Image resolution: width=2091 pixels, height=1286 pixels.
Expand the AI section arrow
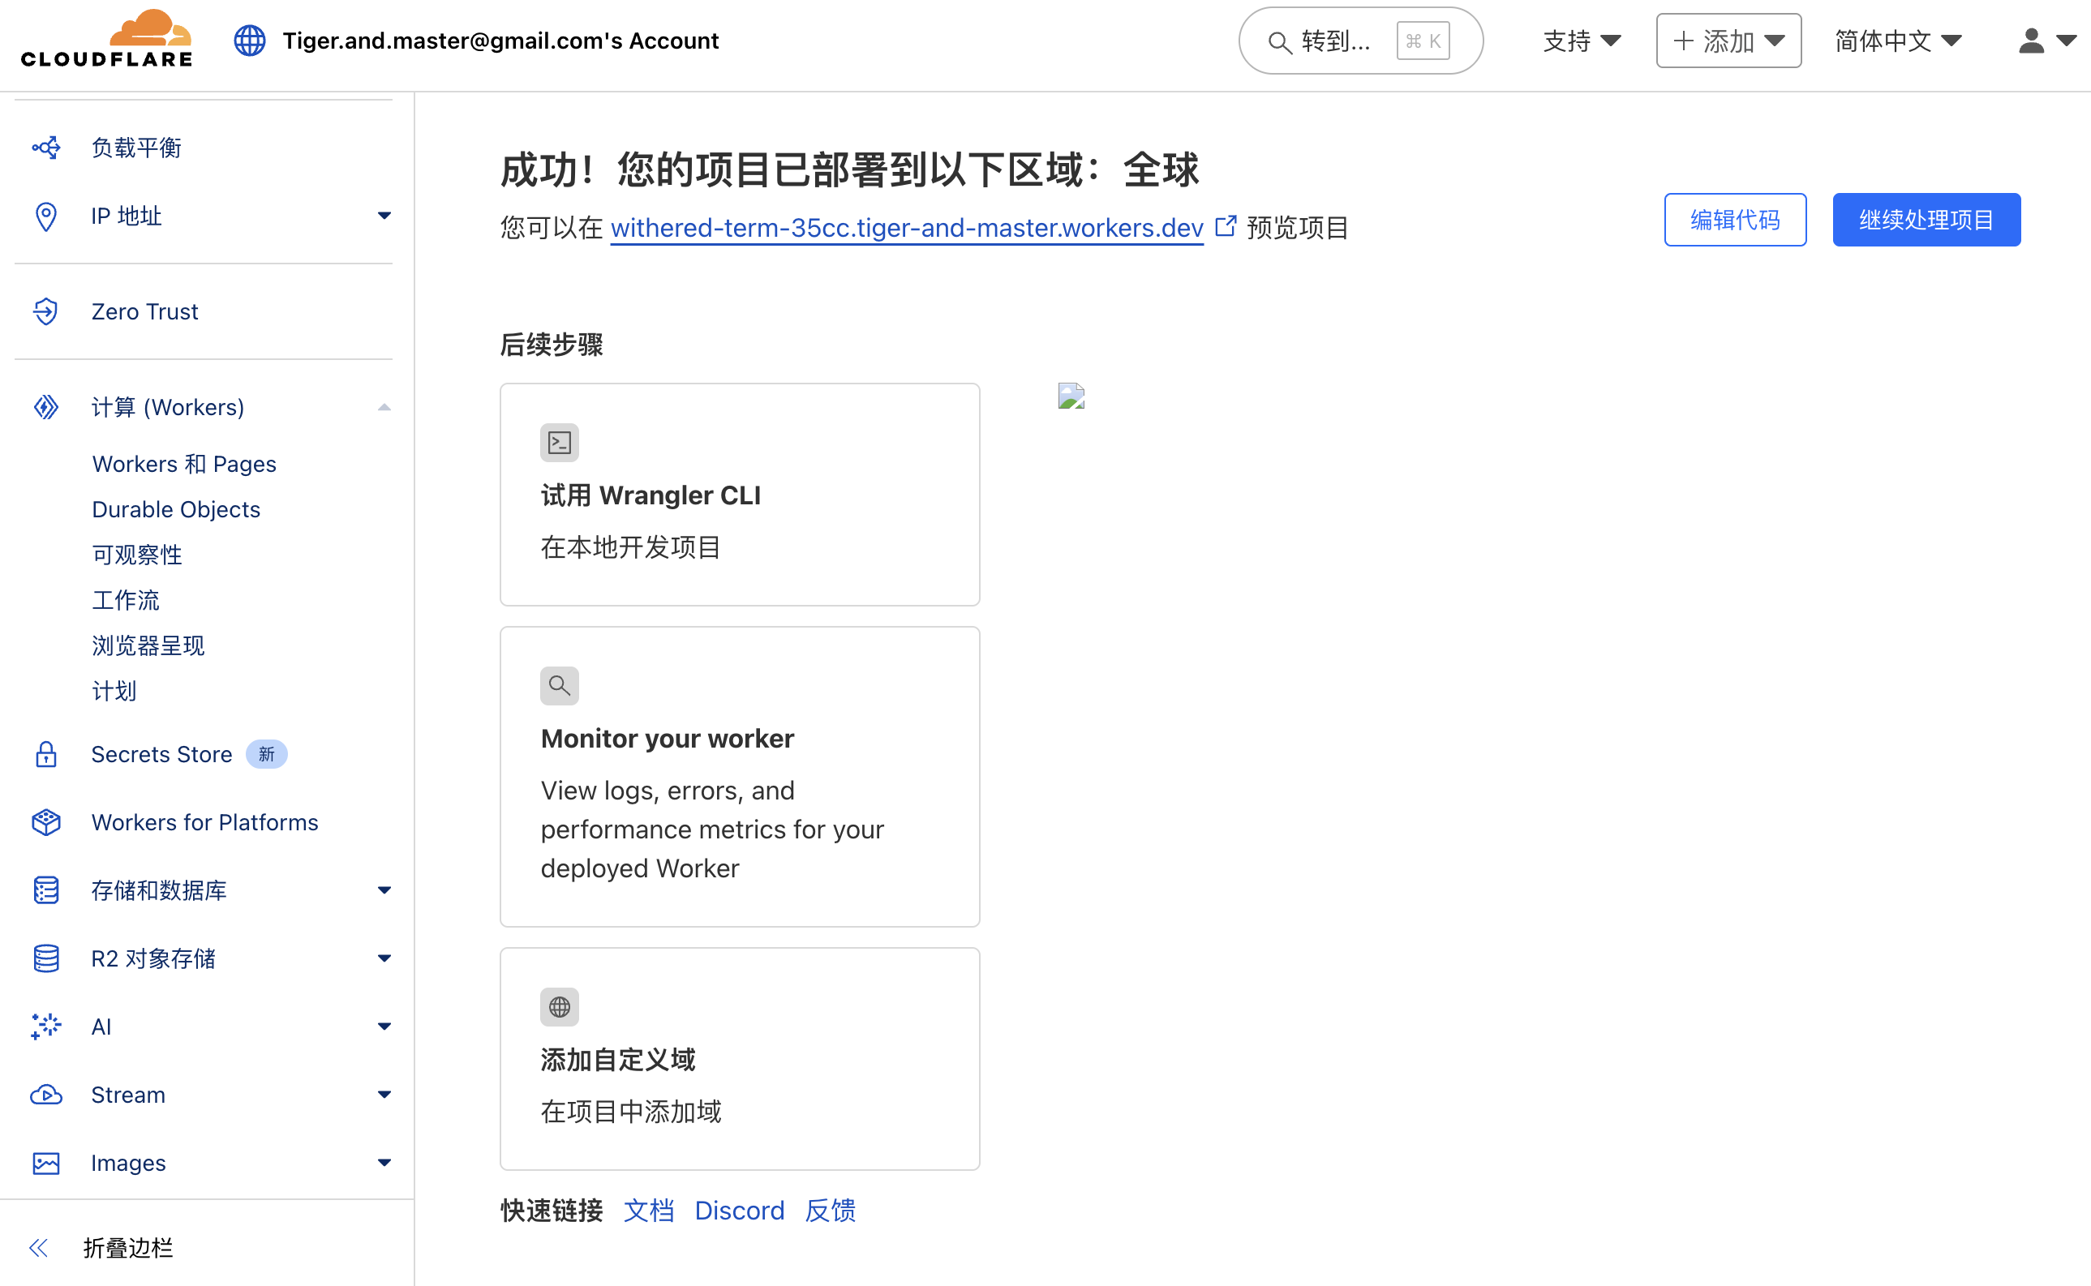[384, 1027]
